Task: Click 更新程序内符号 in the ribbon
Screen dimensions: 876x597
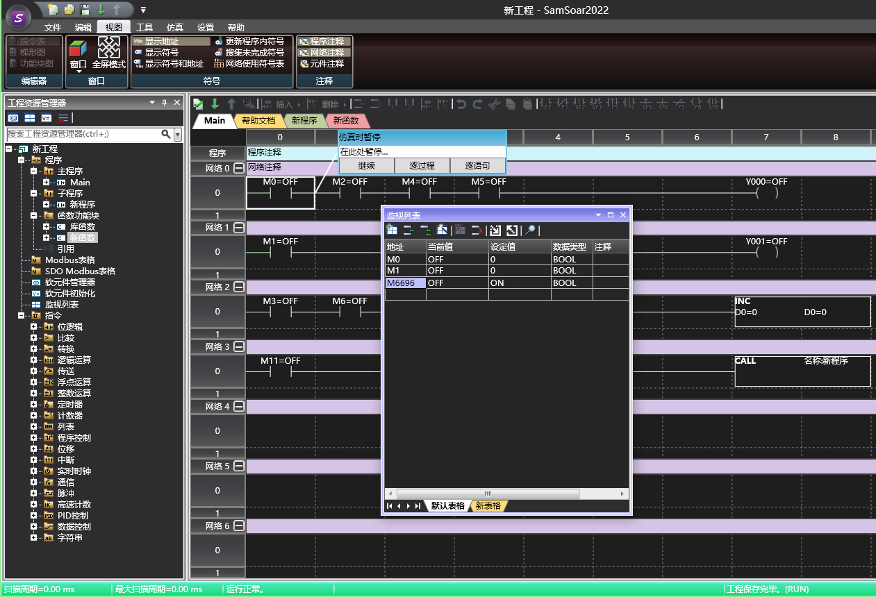Action: pyautogui.click(x=249, y=42)
